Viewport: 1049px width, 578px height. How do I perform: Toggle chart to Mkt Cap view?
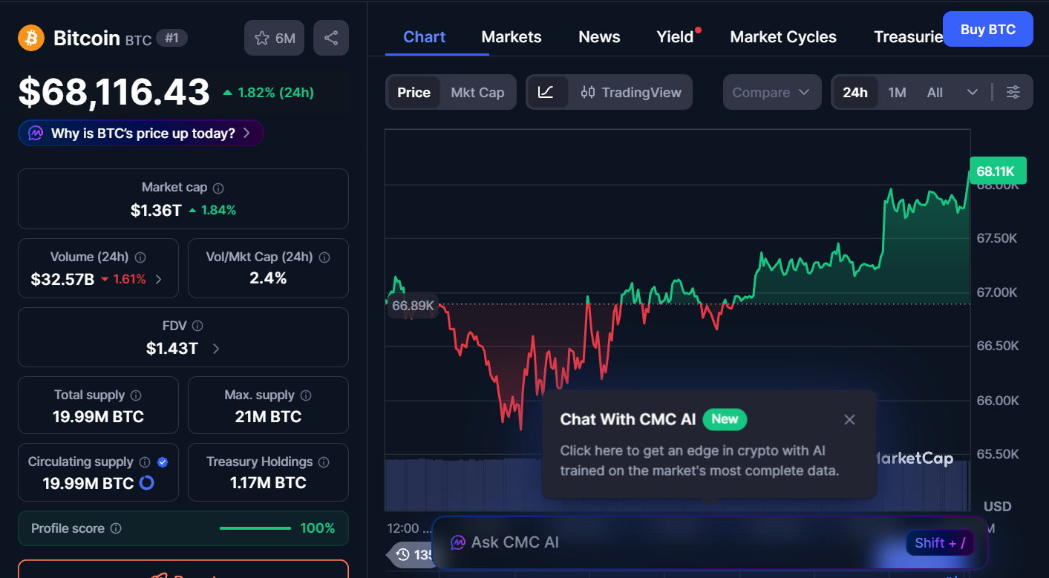click(477, 93)
